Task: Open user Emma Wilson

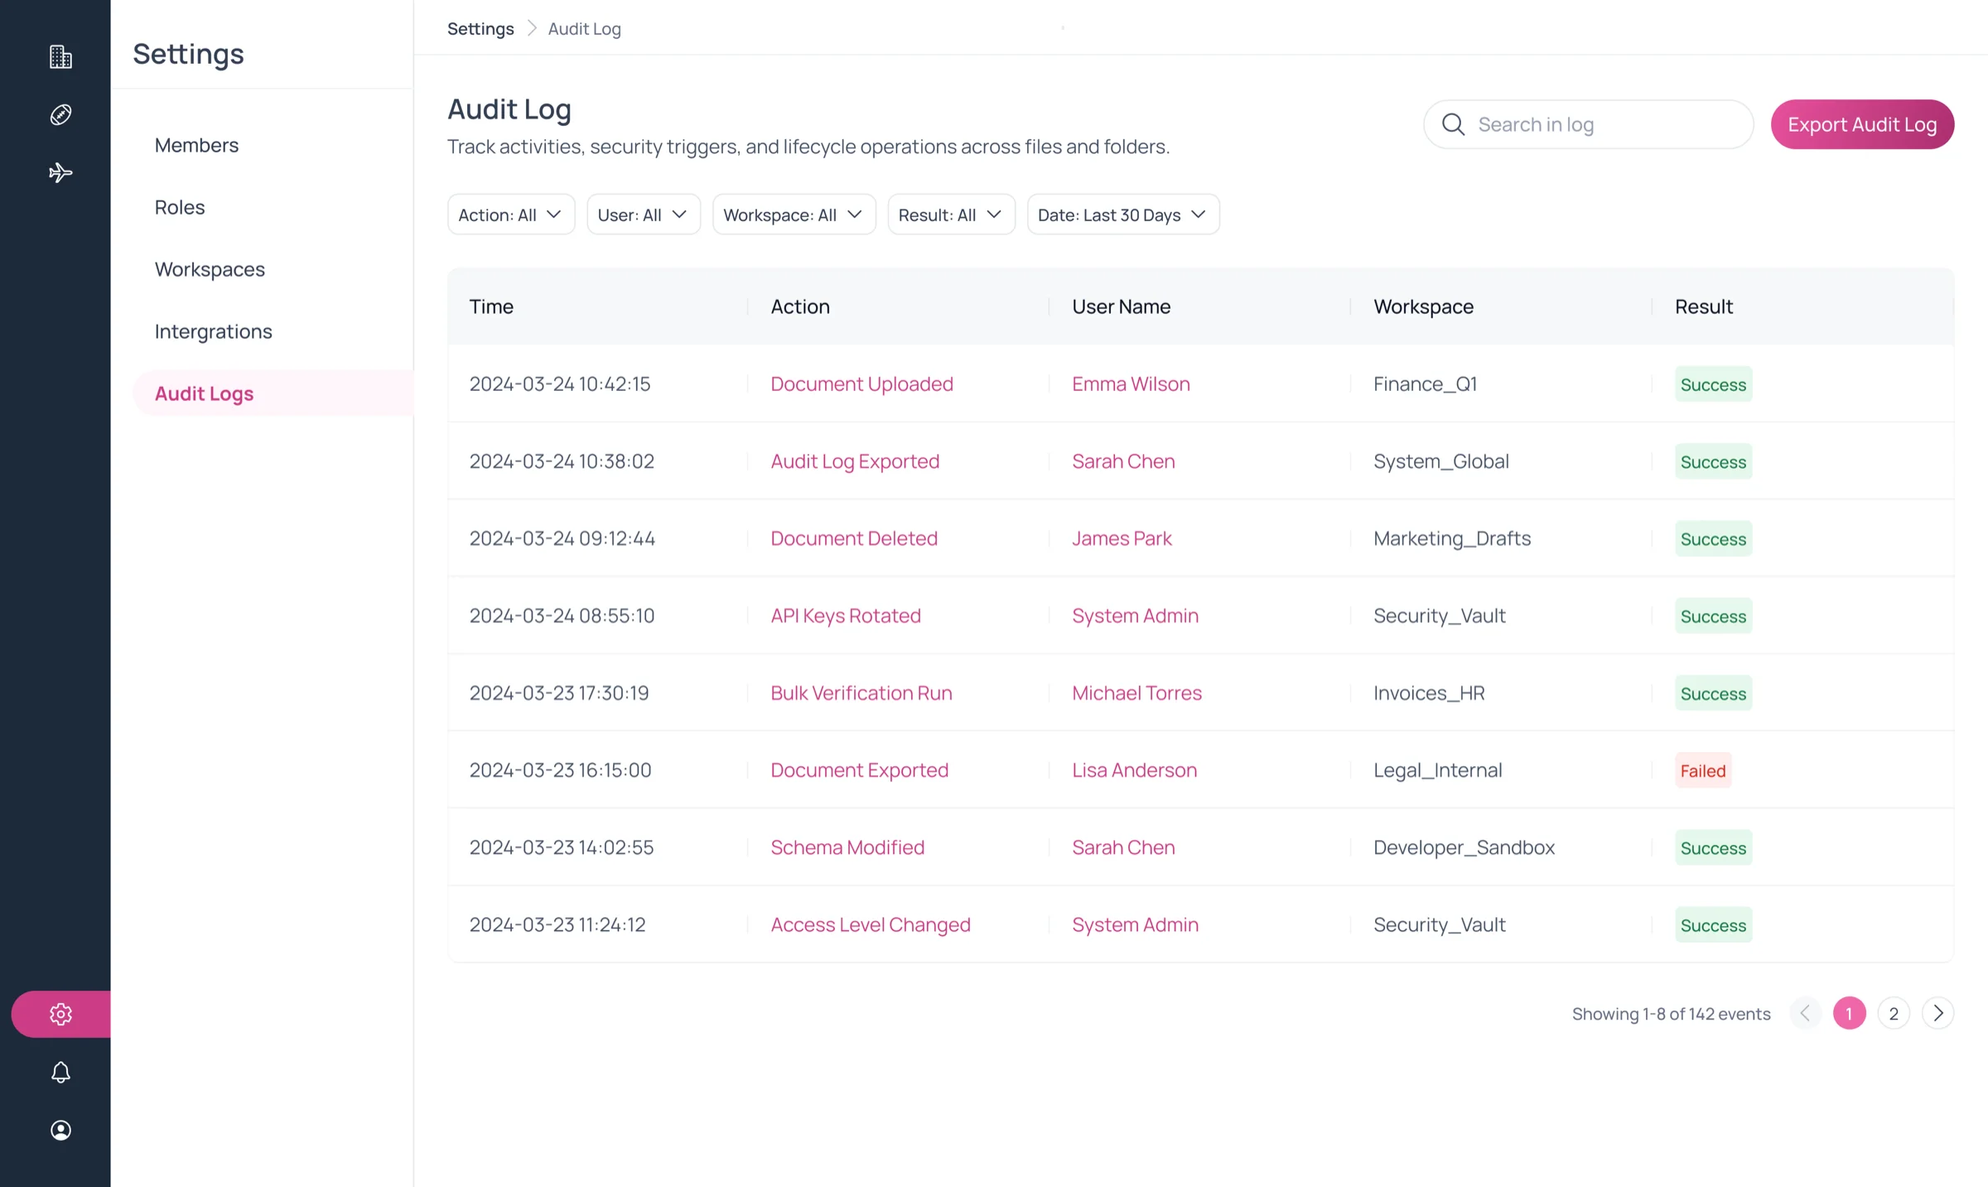Action: pos(1131,384)
